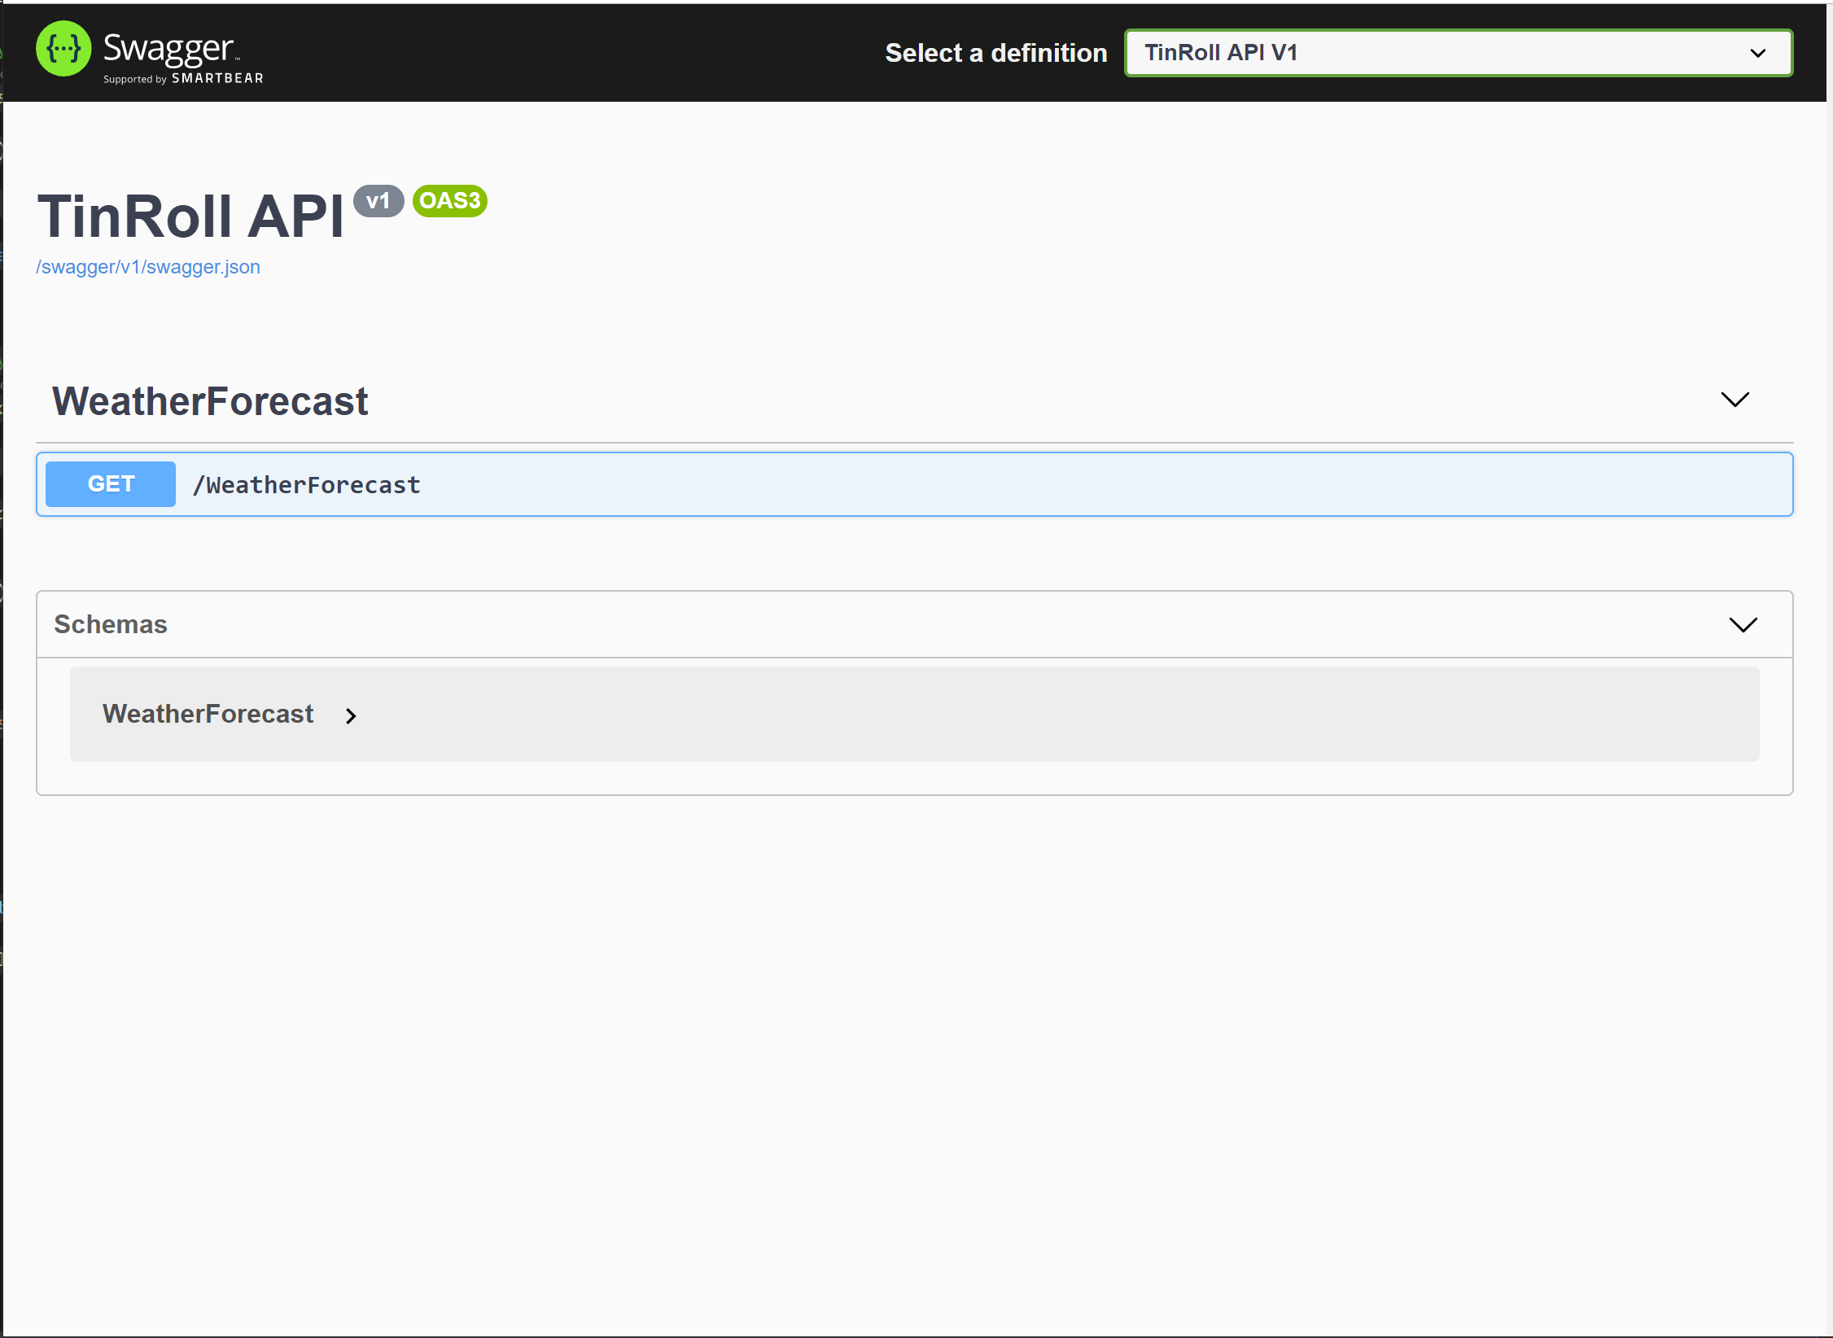The width and height of the screenshot is (1833, 1338).
Task: Select the WeatherForecast schema name
Action: pos(208,715)
